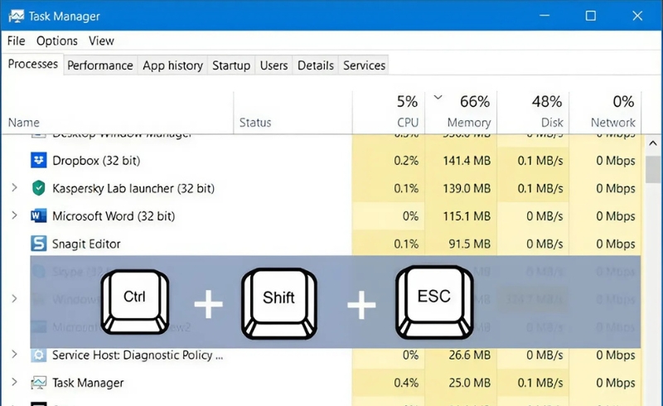Click the 139.0 MB memory value
Viewport: 663px width, 406px height.
(x=467, y=188)
